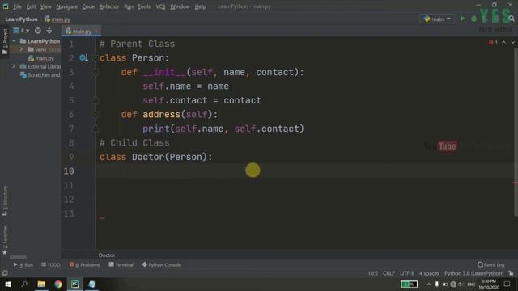The height and width of the screenshot is (291, 518).
Task: Click the 10:5 line-column indicator
Action: [x=372, y=273]
